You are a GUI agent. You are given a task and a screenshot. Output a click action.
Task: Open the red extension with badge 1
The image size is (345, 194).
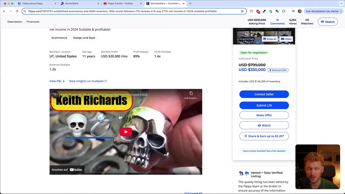pos(258,11)
